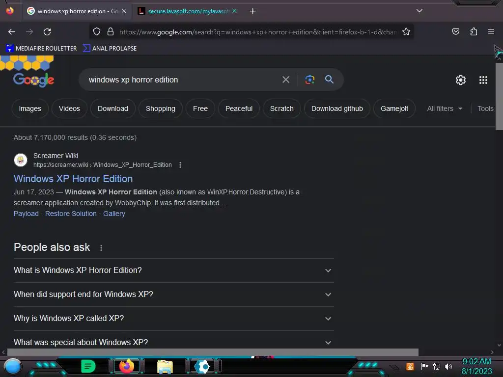Click the forward navigation arrow
The image size is (503, 377).
(29, 32)
